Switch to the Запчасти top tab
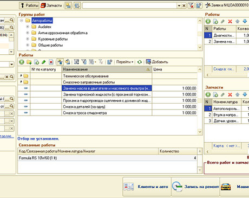 [51, 5]
